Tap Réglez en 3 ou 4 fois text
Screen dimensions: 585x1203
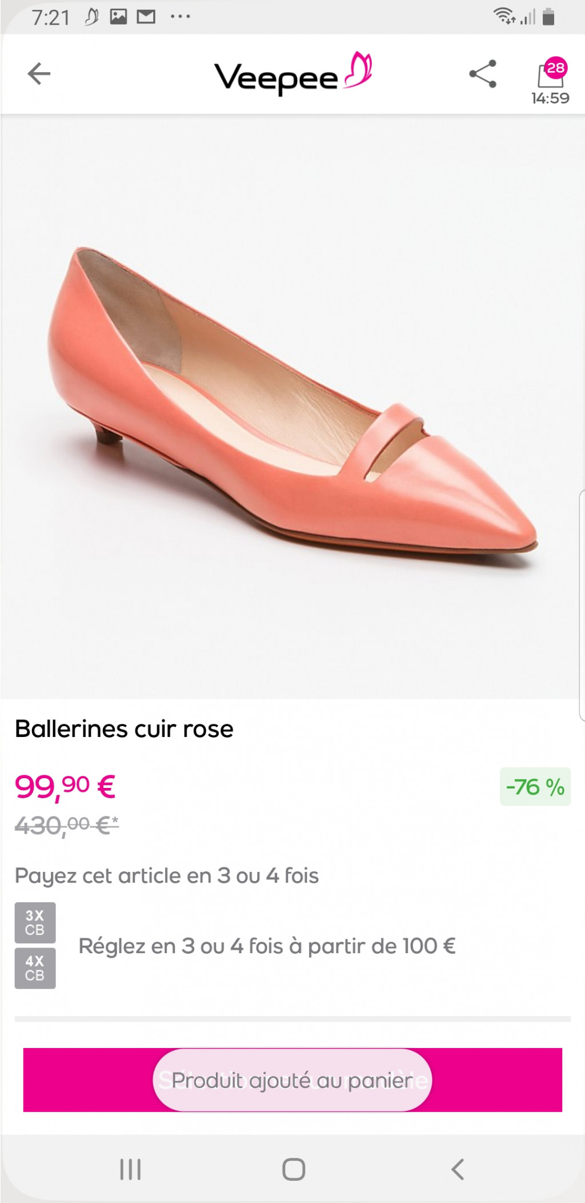point(267,946)
